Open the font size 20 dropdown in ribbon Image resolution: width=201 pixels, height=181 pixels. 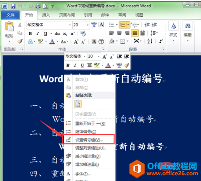[81, 25]
